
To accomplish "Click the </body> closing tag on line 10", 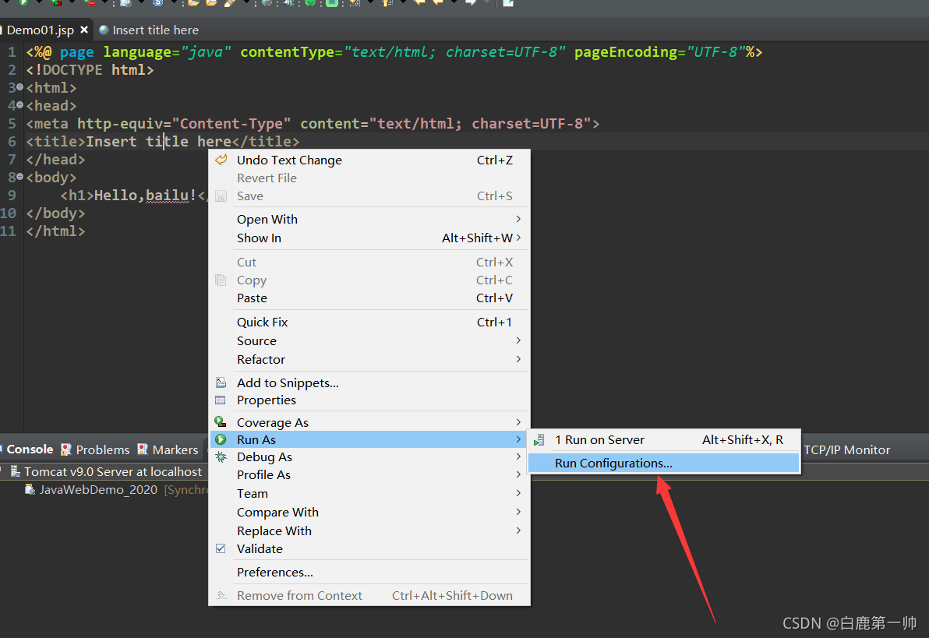I will tap(55, 213).
